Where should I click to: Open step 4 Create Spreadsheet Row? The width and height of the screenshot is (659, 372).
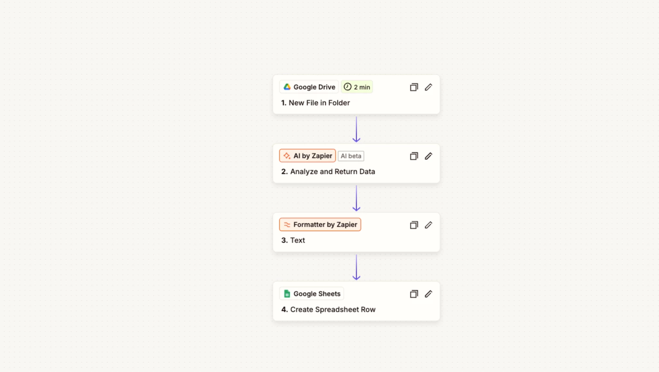(333, 309)
